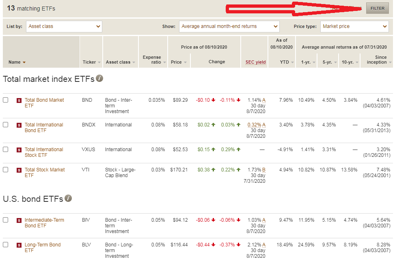Open info icon beside U.S. bond ETFs
Viewport: 395px width, 261px height.
(x=68, y=199)
